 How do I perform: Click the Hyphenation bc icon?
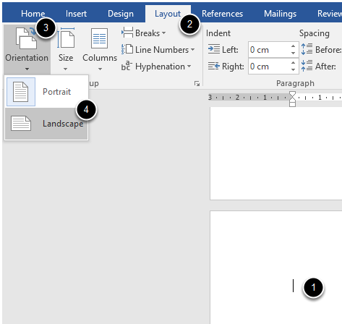click(x=127, y=66)
